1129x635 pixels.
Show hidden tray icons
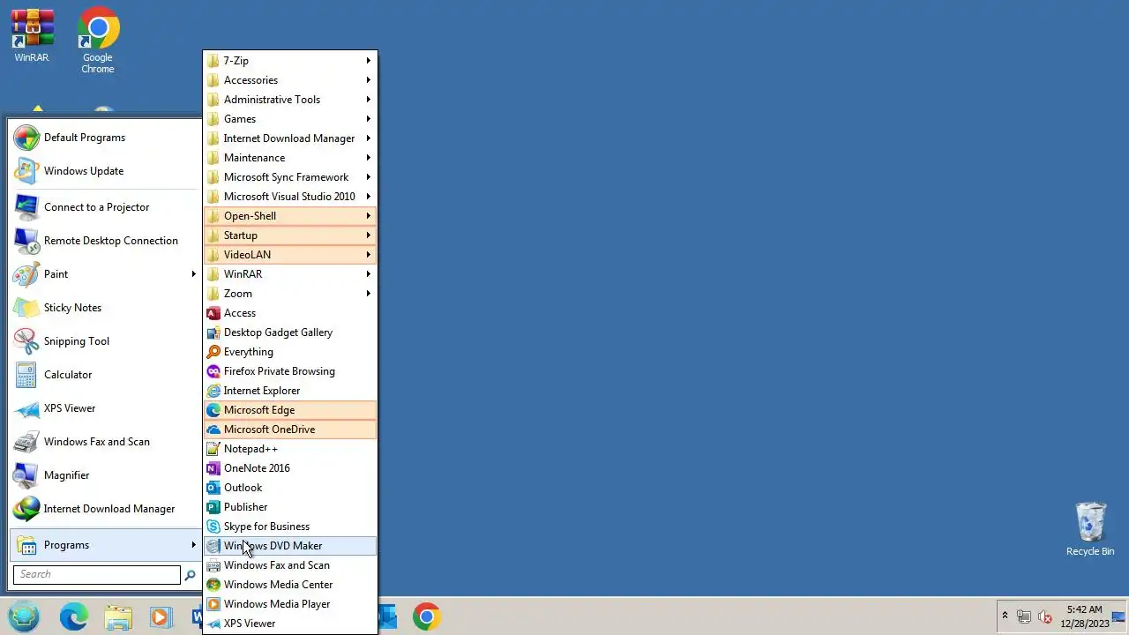pos(1005,616)
